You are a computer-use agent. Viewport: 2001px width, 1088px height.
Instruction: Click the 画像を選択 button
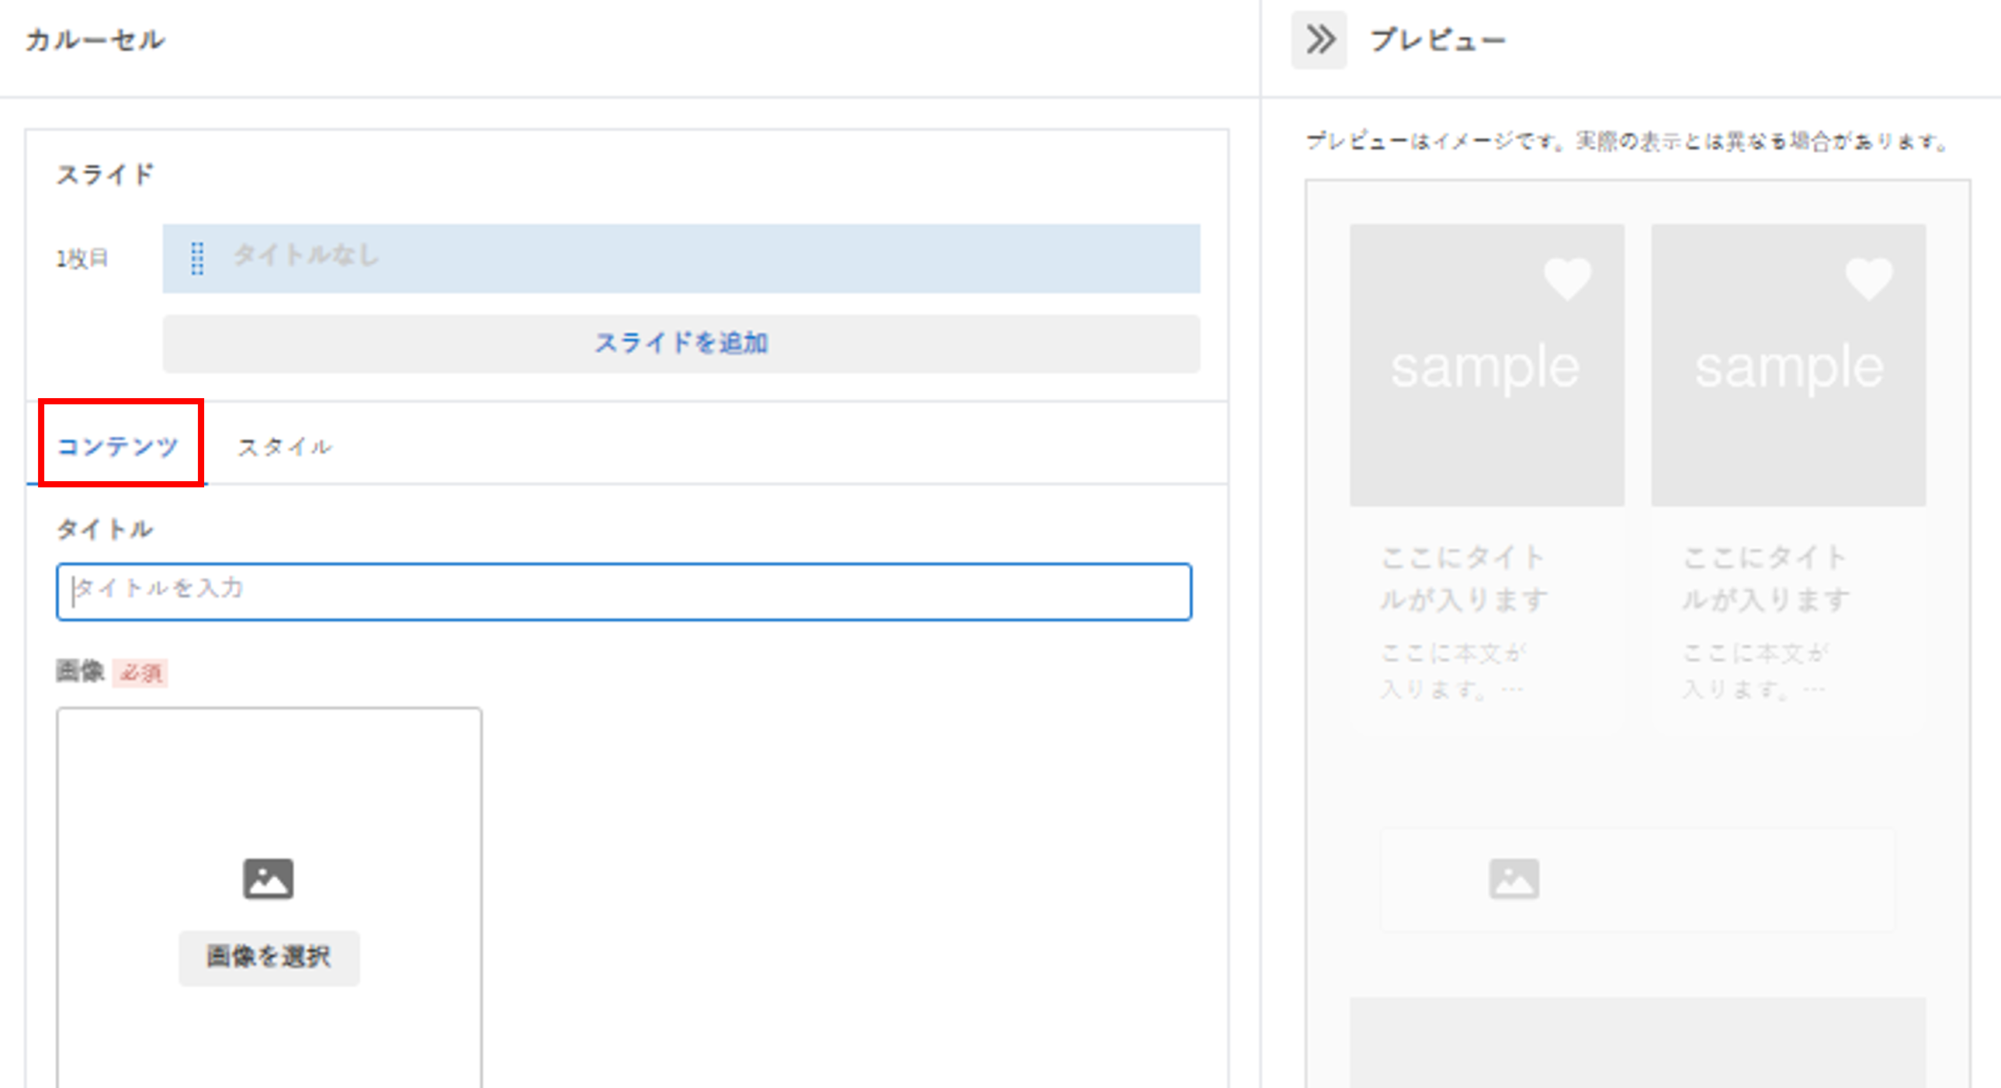coord(269,958)
